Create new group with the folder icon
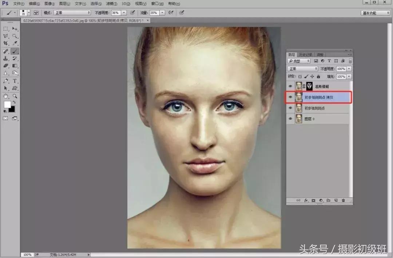The image size is (393, 258). (x=328, y=200)
